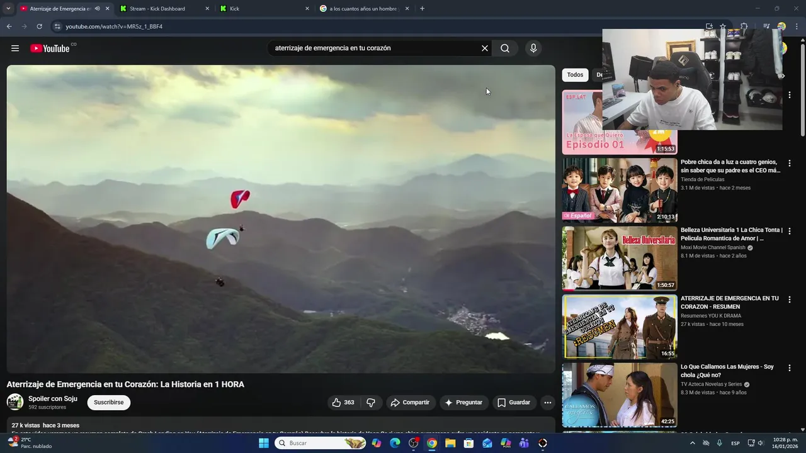Click the address bar URL youtube.com/watch

114,26
